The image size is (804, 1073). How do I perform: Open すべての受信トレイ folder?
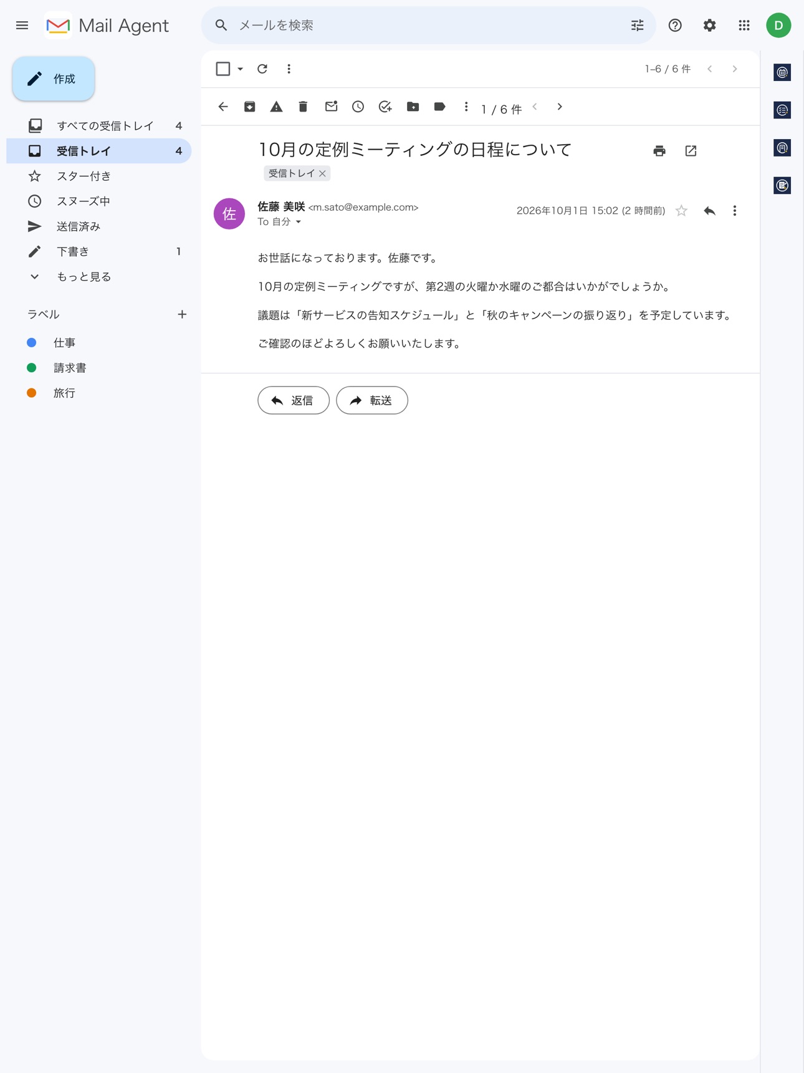point(98,126)
